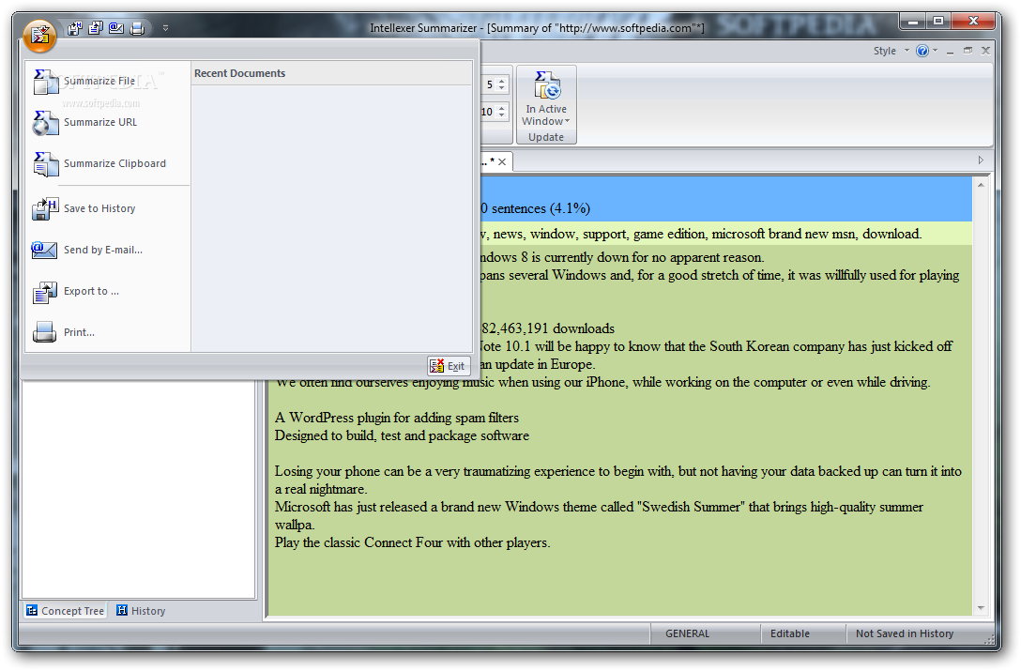
Task: Click the enjoying music on iPhone sentence
Action: [x=602, y=382]
